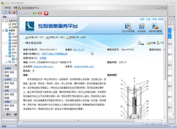Image resolution: width=177 pixels, height=129 pixels.
Task: Open 申请公布 (TIF) document
Action: (x=35, y=37)
